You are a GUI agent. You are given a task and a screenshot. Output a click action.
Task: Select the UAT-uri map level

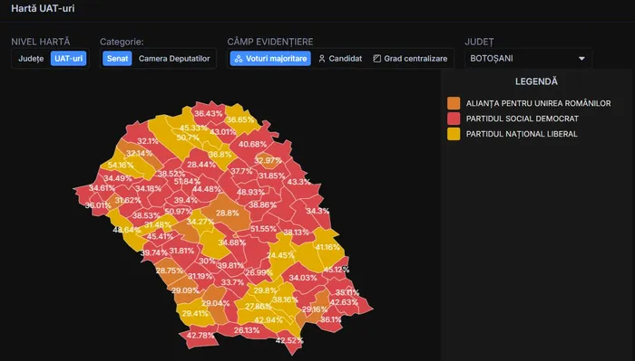(68, 59)
